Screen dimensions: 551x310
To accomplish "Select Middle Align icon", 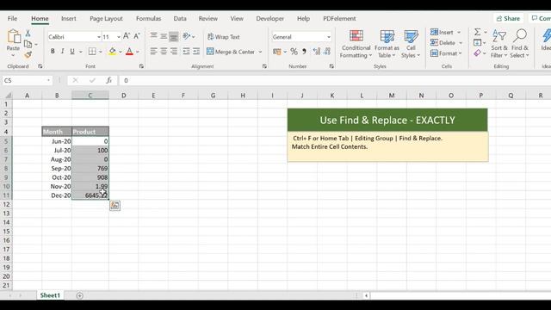I will coord(164,36).
